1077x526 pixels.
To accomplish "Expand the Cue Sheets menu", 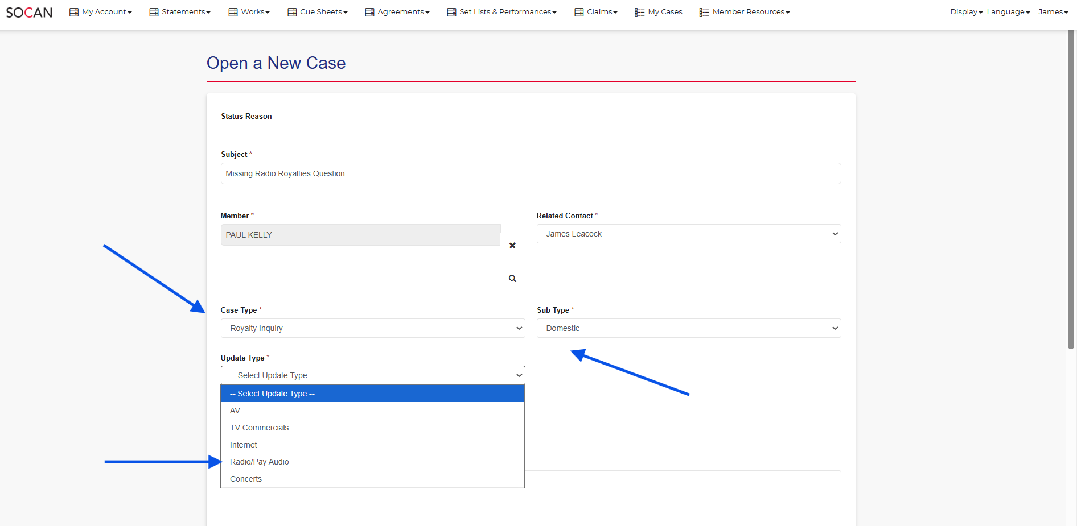I will click(x=318, y=12).
